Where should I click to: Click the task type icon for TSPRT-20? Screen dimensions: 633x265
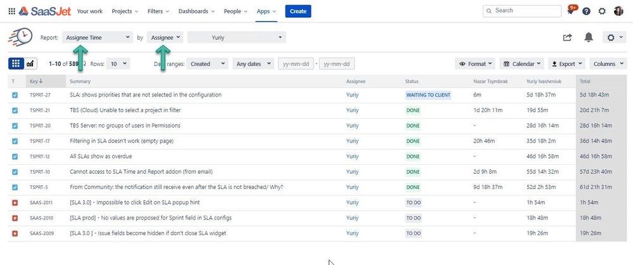pyautogui.click(x=15, y=126)
